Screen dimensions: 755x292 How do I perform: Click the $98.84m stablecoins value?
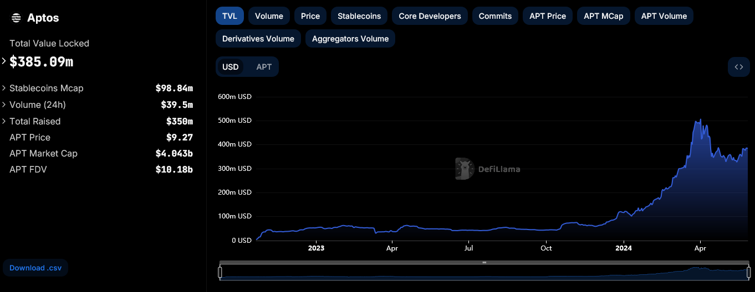(x=174, y=88)
